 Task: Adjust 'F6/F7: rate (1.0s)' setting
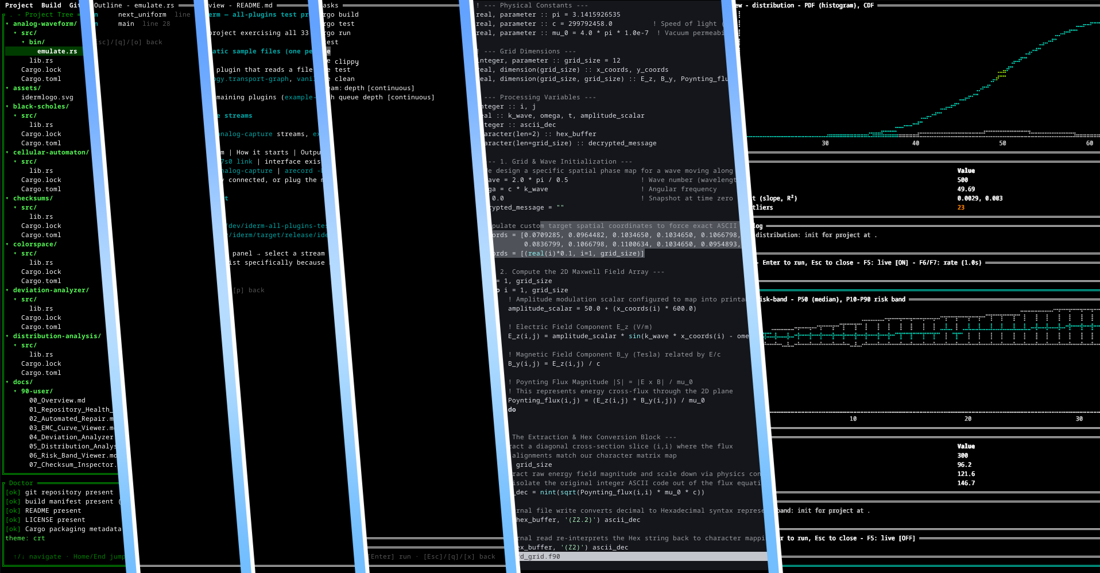[950, 262]
